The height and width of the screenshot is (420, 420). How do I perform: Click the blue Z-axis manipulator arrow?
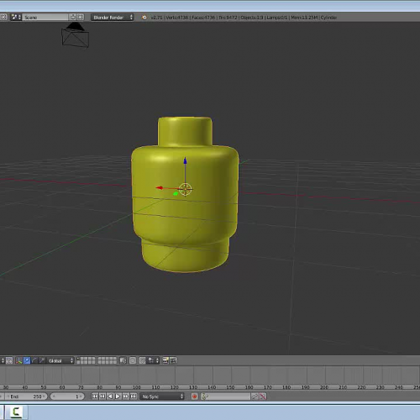tap(185, 160)
